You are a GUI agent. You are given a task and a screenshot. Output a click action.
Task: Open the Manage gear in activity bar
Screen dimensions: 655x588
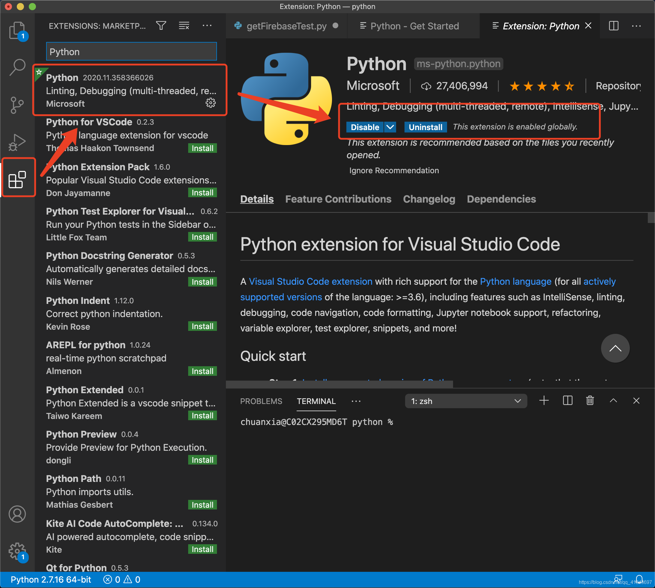coord(17,551)
